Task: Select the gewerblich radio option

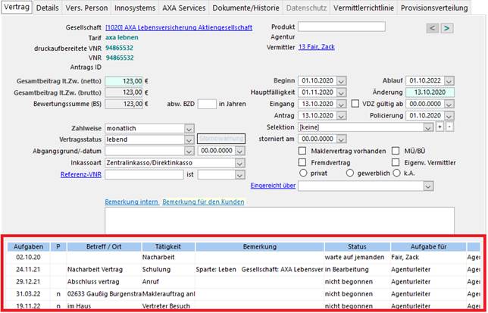Action: click(x=351, y=173)
